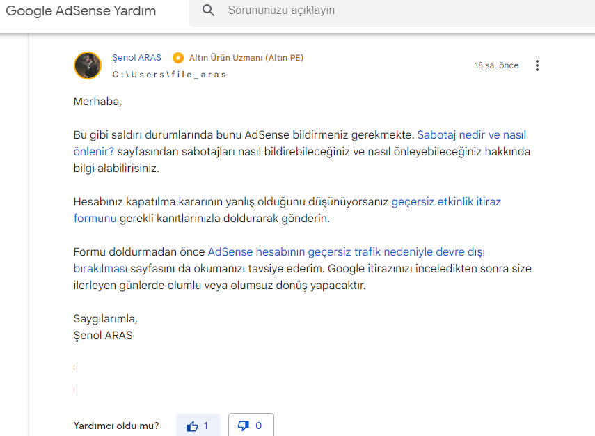The height and width of the screenshot is (436, 595).
Task: Click the 'formunu' link text
Action: [95, 219]
